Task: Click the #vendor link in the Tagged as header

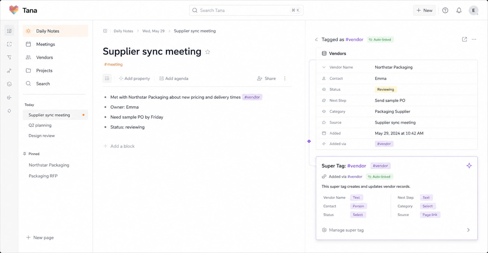Action: pyautogui.click(x=354, y=40)
